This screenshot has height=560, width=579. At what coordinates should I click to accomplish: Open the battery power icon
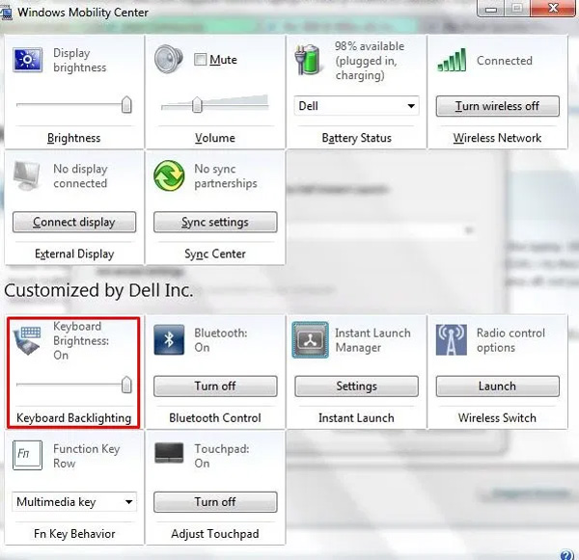pos(308,59)
